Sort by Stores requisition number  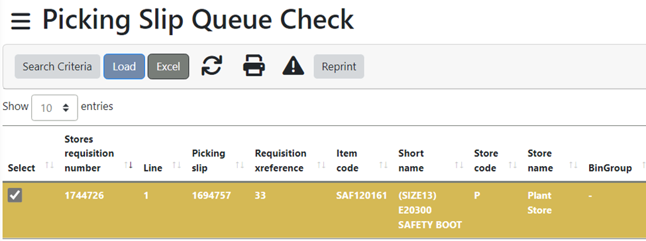pos(129,166)
